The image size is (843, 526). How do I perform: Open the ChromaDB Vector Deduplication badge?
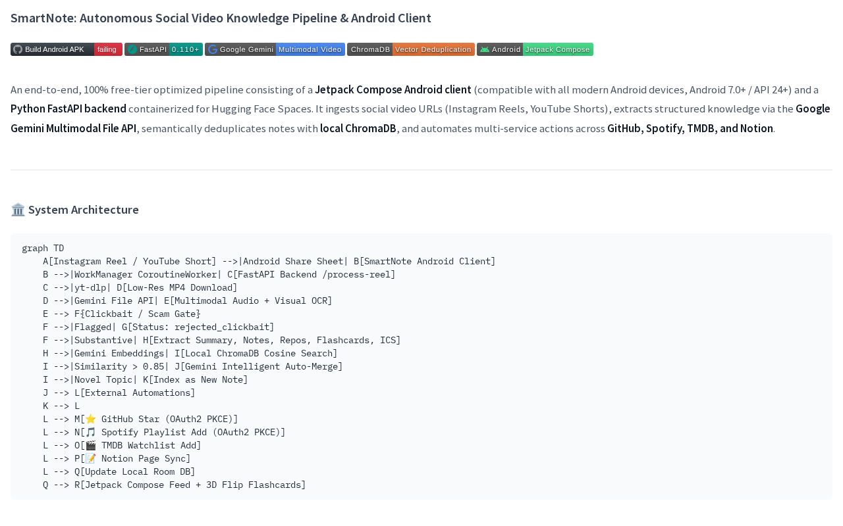click(411, 49)
